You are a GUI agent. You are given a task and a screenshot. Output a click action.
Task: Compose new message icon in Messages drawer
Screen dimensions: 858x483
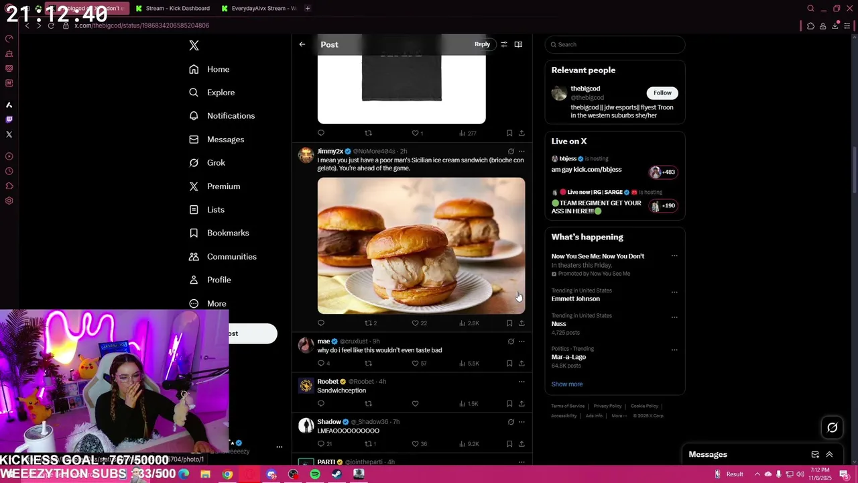[x=815, y=455]
